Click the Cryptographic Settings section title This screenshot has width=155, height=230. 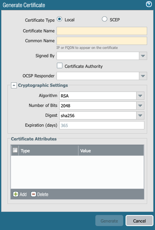43,85
